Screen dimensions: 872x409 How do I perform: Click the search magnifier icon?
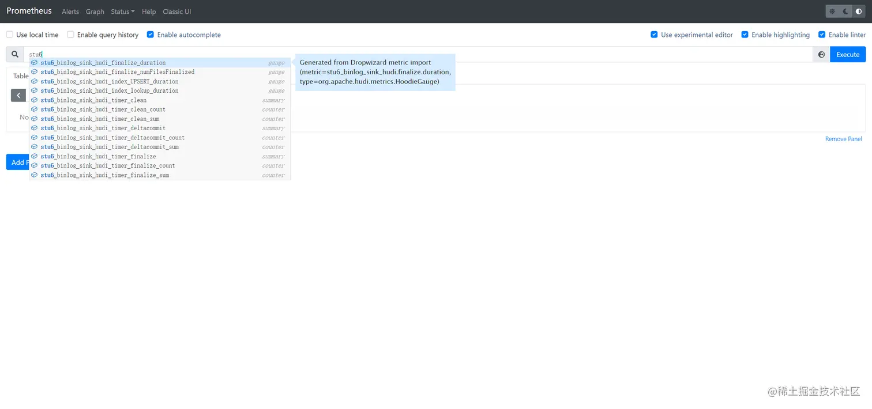[x=15, y=54]
